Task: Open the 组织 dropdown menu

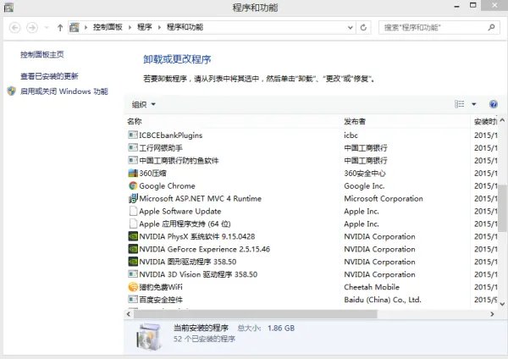Action: tap(144, 104)
